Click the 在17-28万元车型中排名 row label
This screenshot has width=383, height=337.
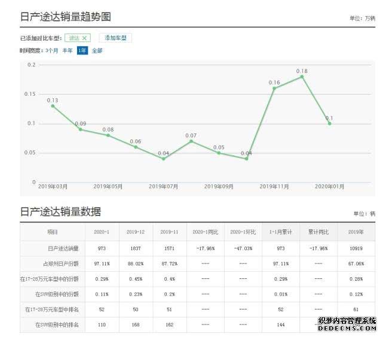[52, 309]
